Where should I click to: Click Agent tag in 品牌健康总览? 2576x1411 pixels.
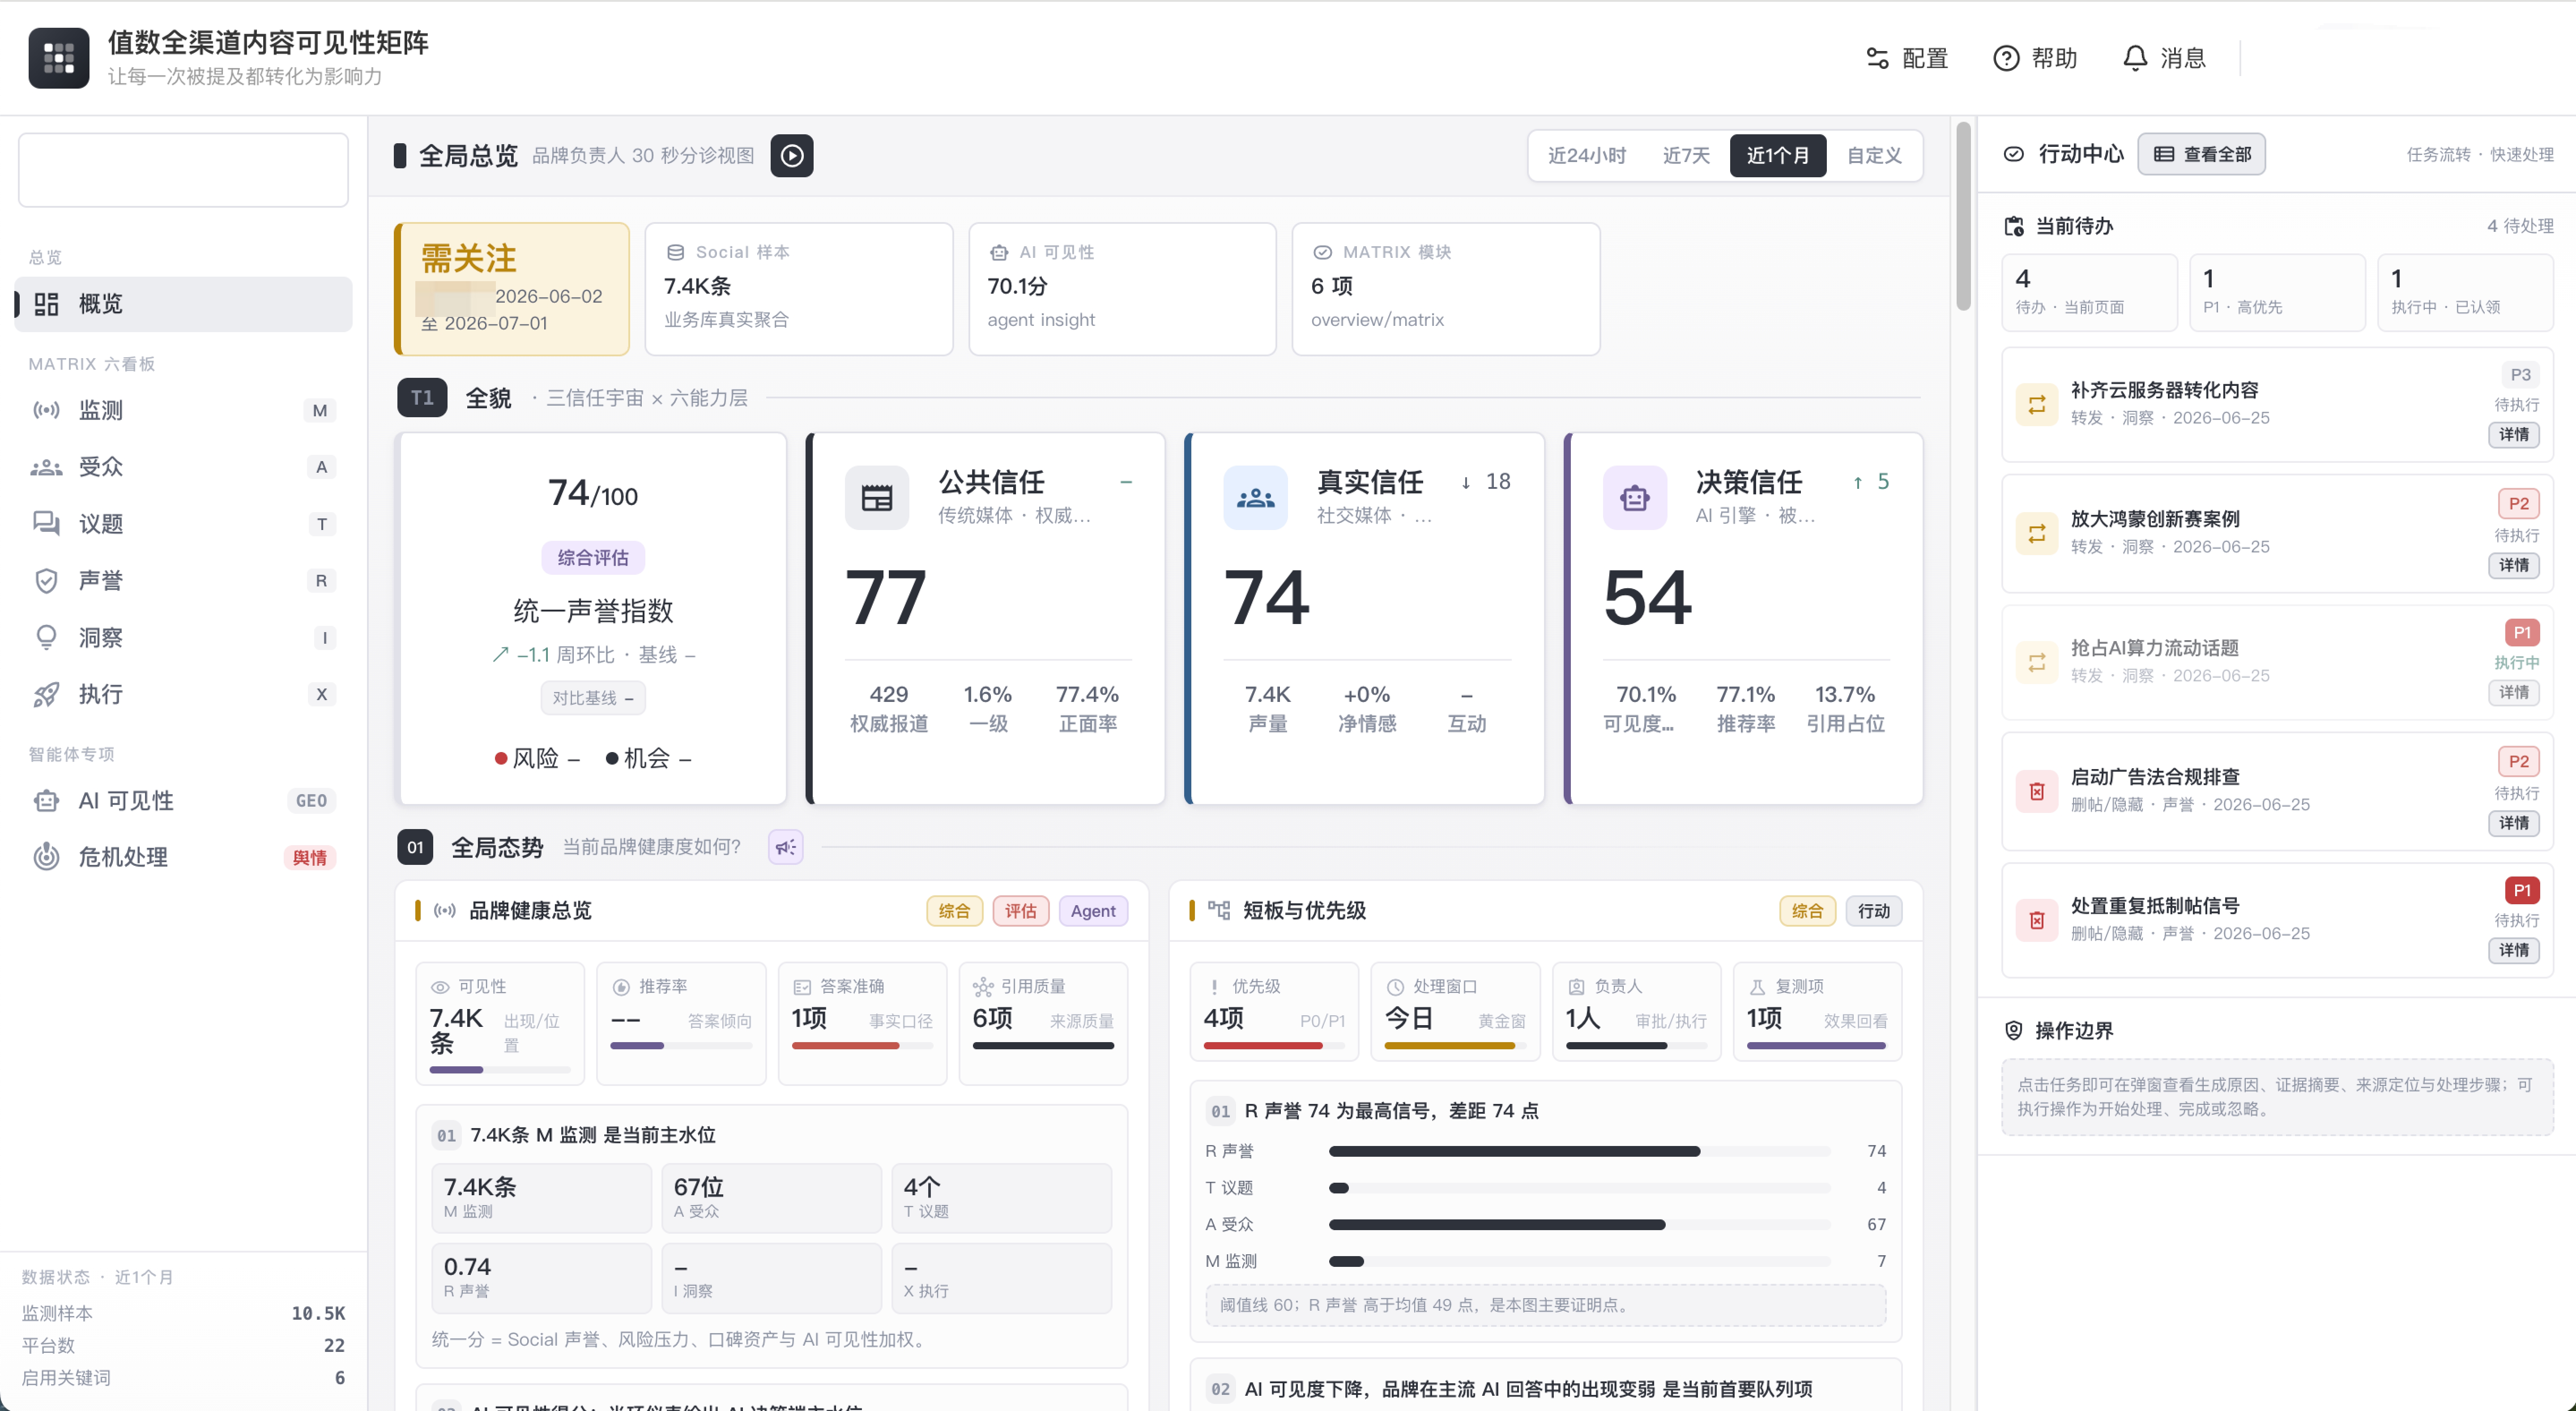pos(1092,910)
